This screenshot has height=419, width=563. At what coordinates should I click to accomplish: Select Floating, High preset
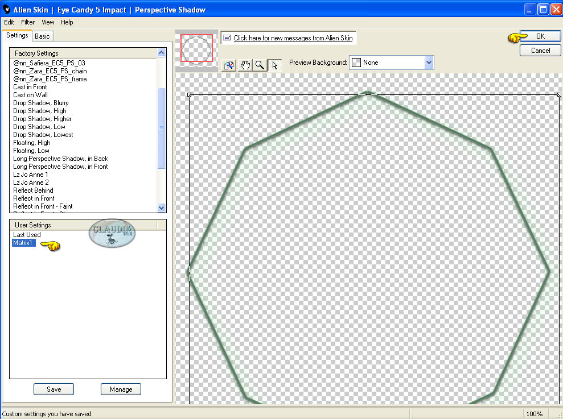[32, 143]
